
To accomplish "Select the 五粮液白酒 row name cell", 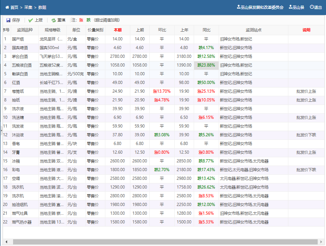I will (25, 65).
